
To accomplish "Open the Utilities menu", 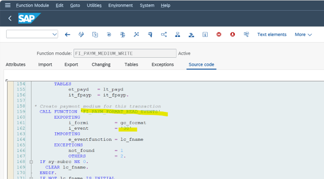I will coord(94,5).
